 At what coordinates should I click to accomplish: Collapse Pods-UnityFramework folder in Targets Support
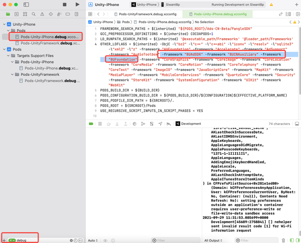tap(12, 75)
